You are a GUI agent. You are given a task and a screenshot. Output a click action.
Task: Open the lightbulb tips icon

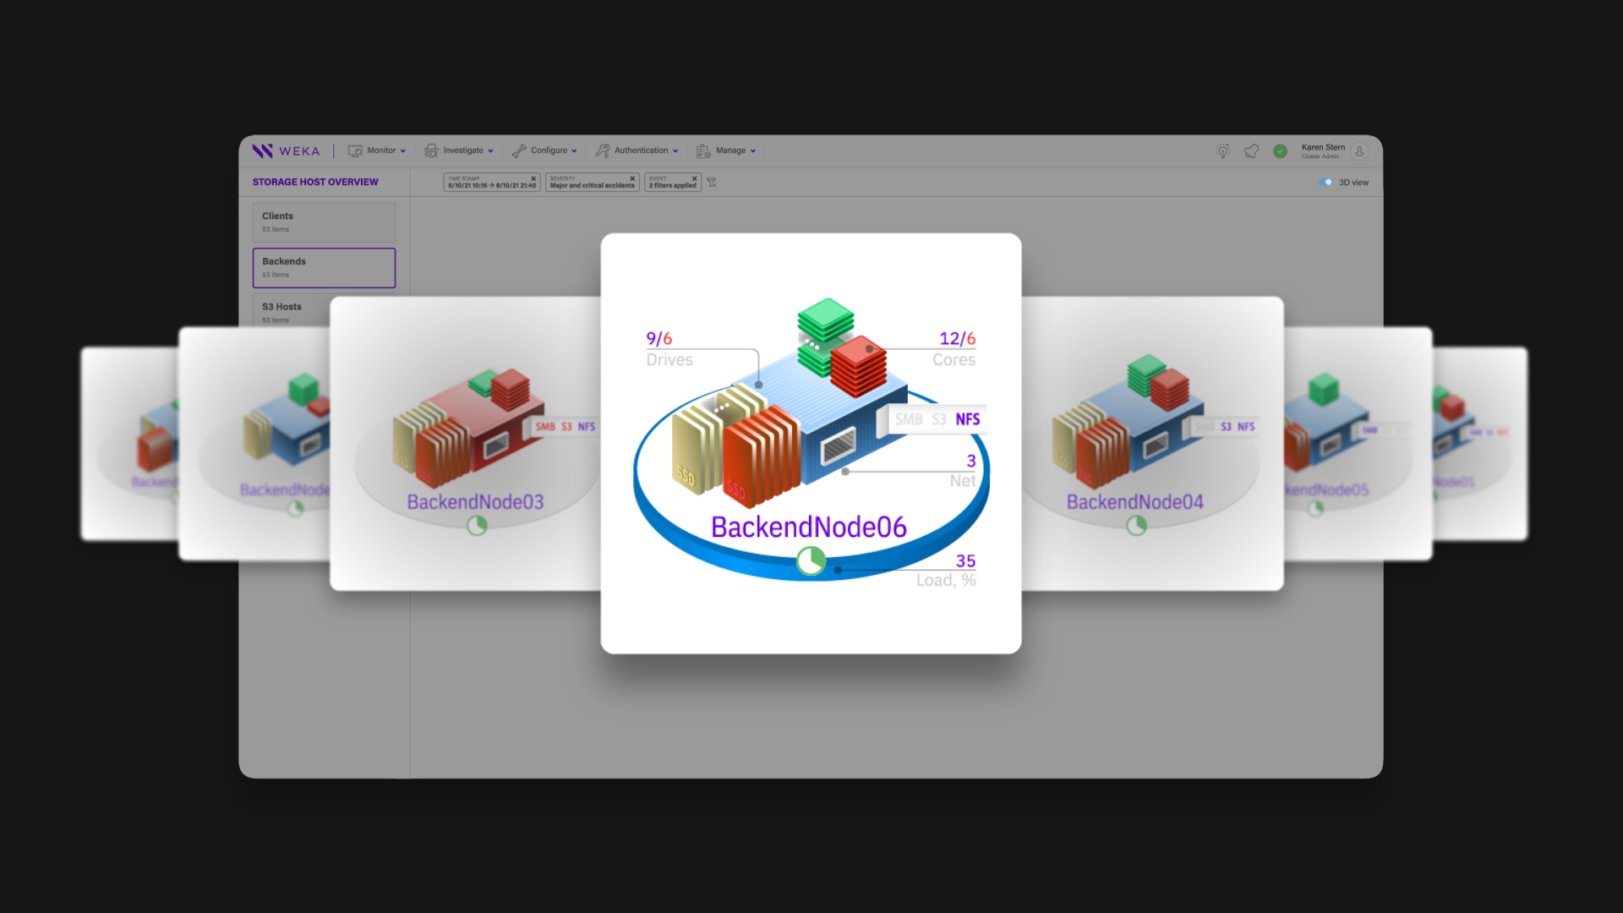1222,151
